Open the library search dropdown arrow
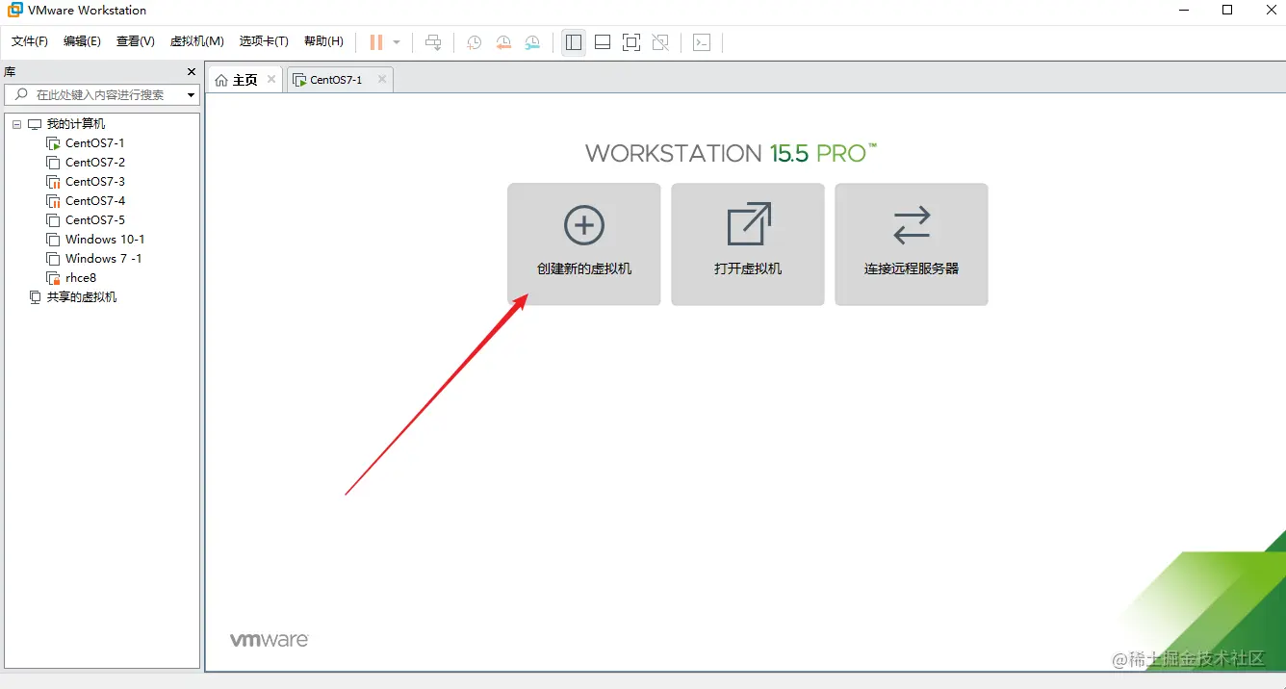The image size is (1286, 689). point(191,95)
